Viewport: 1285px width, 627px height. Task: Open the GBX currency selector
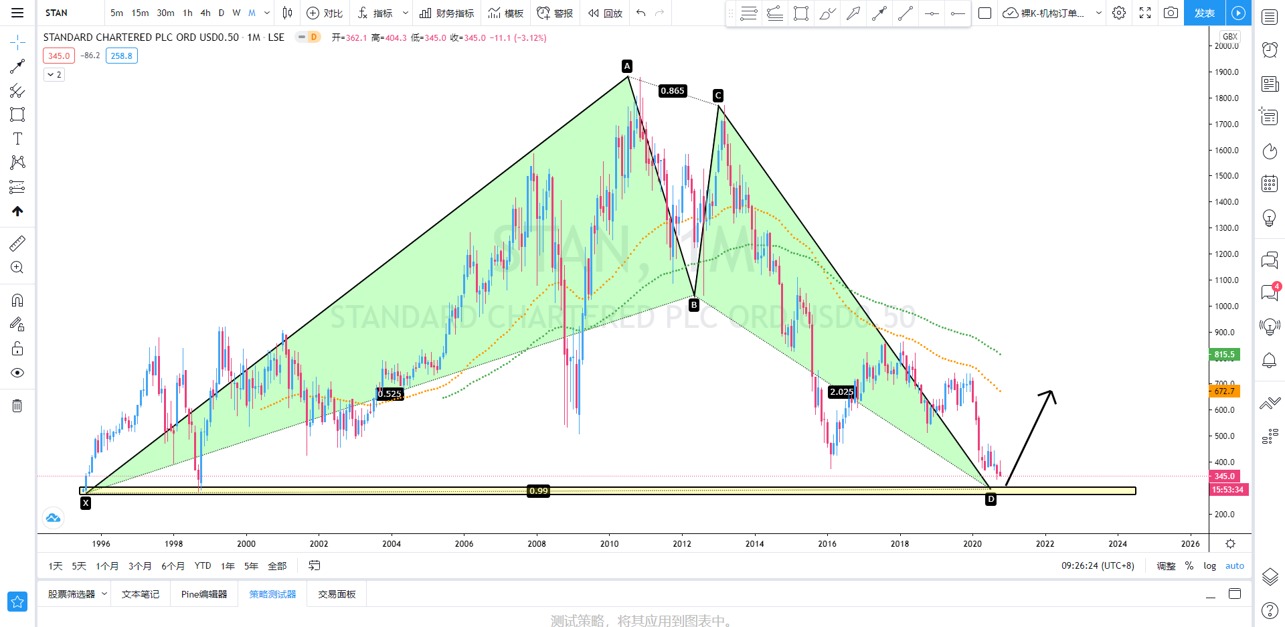[x=1230, y=37]
